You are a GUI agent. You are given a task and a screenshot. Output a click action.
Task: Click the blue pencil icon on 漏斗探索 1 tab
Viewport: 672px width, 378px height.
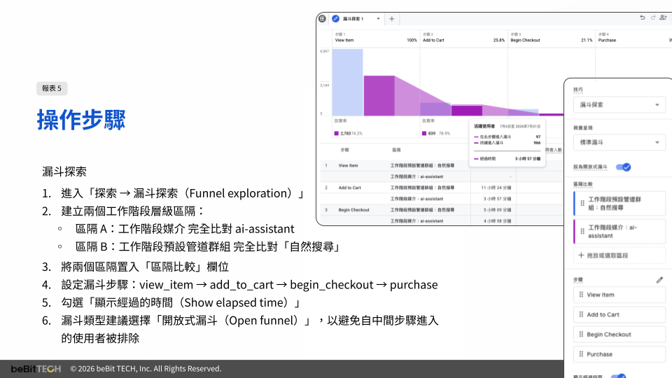point(335,19)
